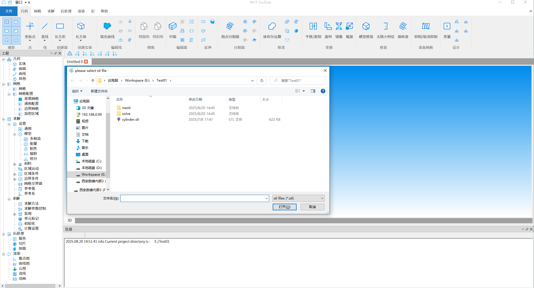The width and height of the screenshot is (534, 288).
Task: Click the 取消 button
Action: tap(312, 207)
